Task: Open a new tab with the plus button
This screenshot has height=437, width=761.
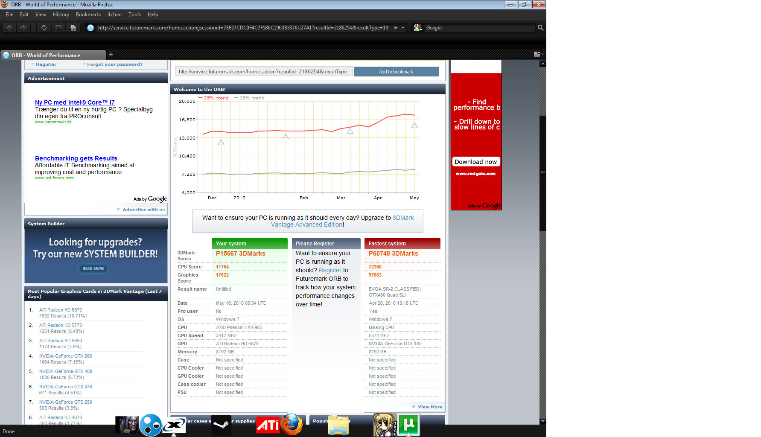Action: (111, 54)
